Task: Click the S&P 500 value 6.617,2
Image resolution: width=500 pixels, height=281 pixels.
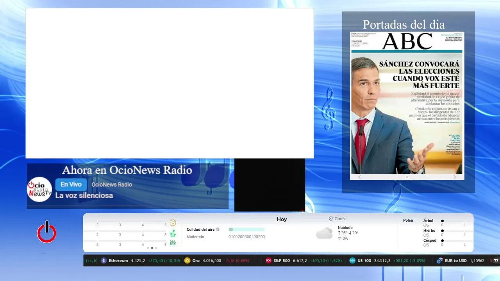Action: [300, 261]
